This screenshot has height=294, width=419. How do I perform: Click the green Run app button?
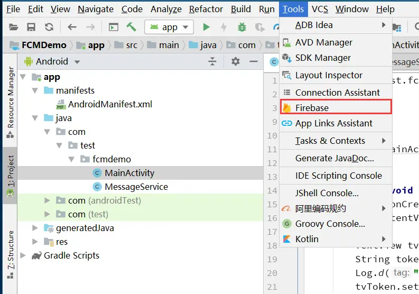[x=206, y=27]
